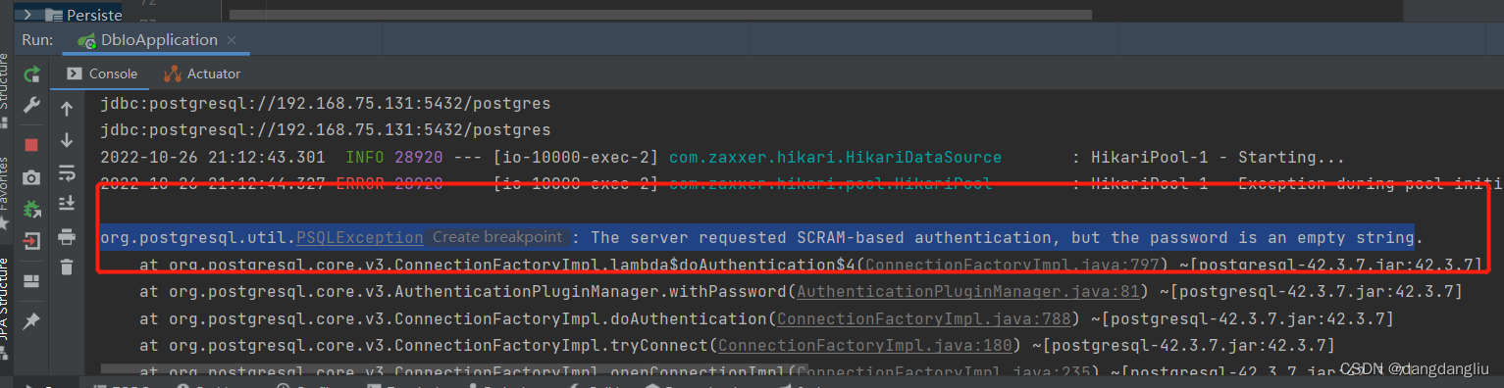1504x388 pixels.
Task: Open the ConnectionFactoryImpl.java:180 link
Action: pyautogui.click(x=866, y=345)
